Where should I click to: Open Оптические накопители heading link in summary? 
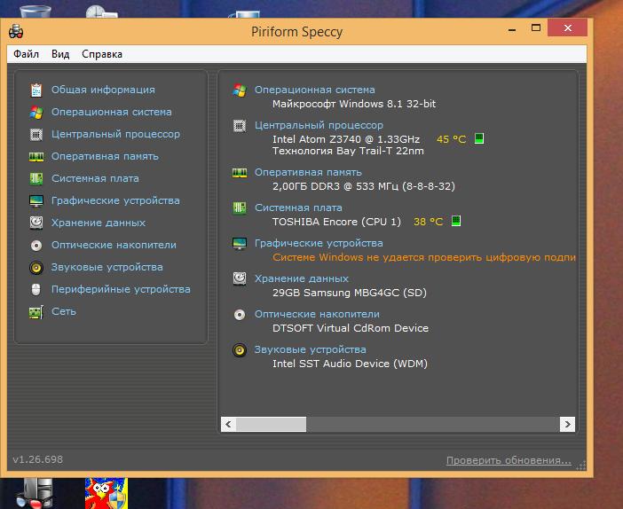tap(317, 315)
